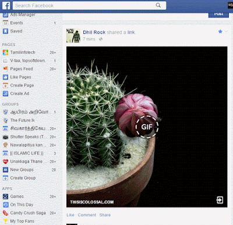
Task: Click the On This Day icon
Action: (x=5, y=205)
